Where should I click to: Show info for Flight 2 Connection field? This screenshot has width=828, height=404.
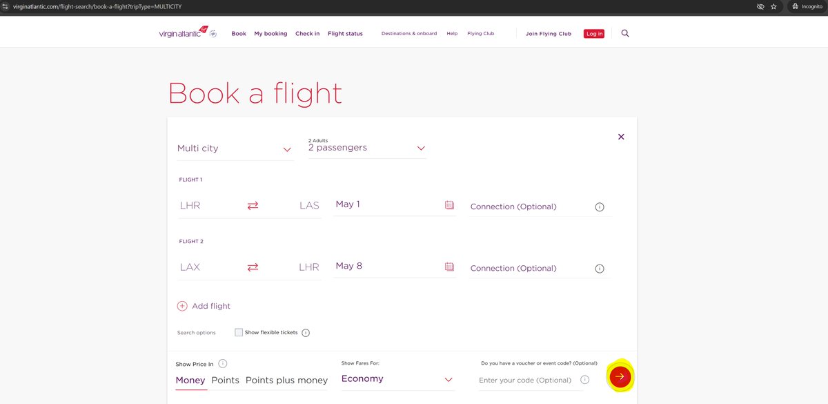(600, 269)
